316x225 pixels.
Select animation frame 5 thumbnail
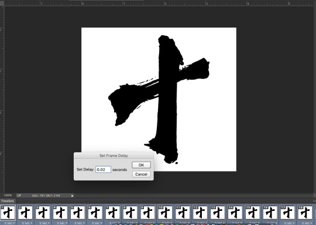pos(78,213)
